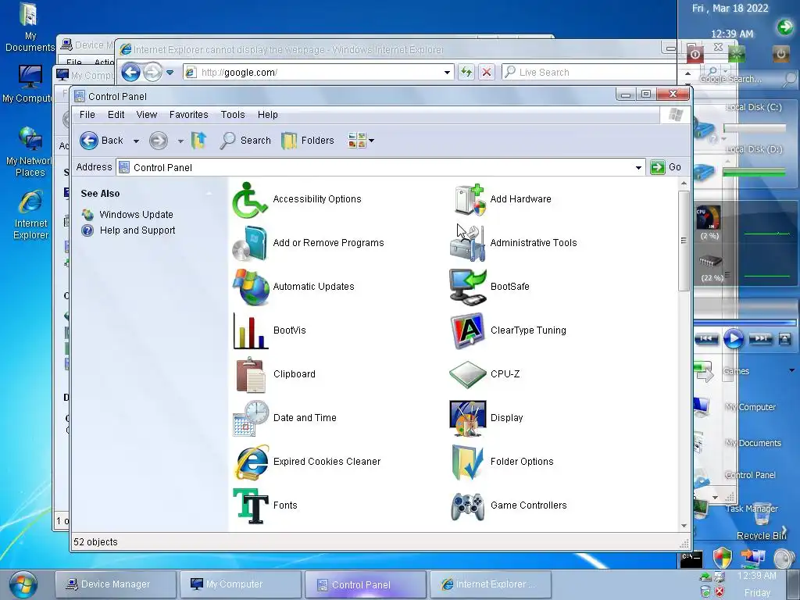Open the Add Hardware icon
The width and height of the screenshot is (800, 600).
pyautogui.click(x=469, y=199)
